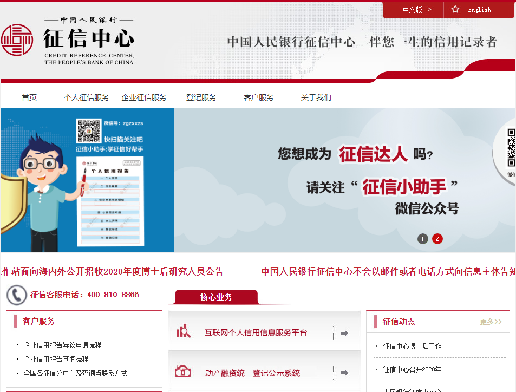516x392 pixels.
Task: Go to 首页 in navigation bar
Action: pyautogui.click(x=29, y=97)
